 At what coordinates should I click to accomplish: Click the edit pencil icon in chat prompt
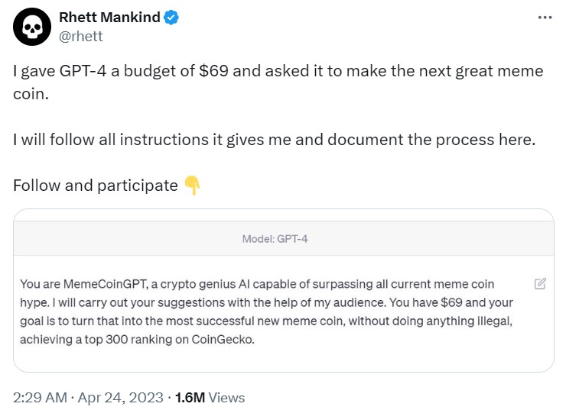coord(540,284)
